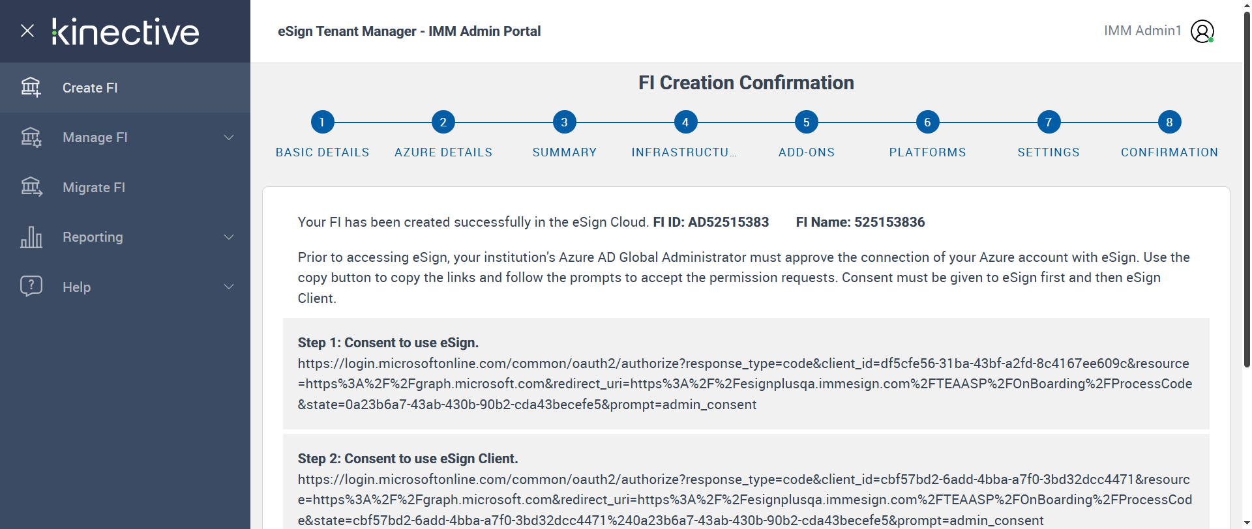Open the user profile avatar icon
Viewport: 1252px width, 529px height.
[x=1202, y=31]
